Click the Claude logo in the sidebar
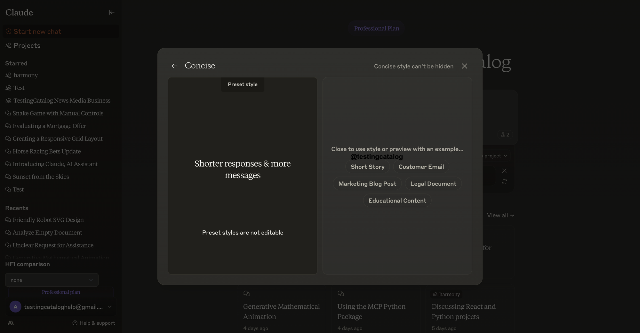The height and width of the screenshot is (333, 640). [19, 12]
